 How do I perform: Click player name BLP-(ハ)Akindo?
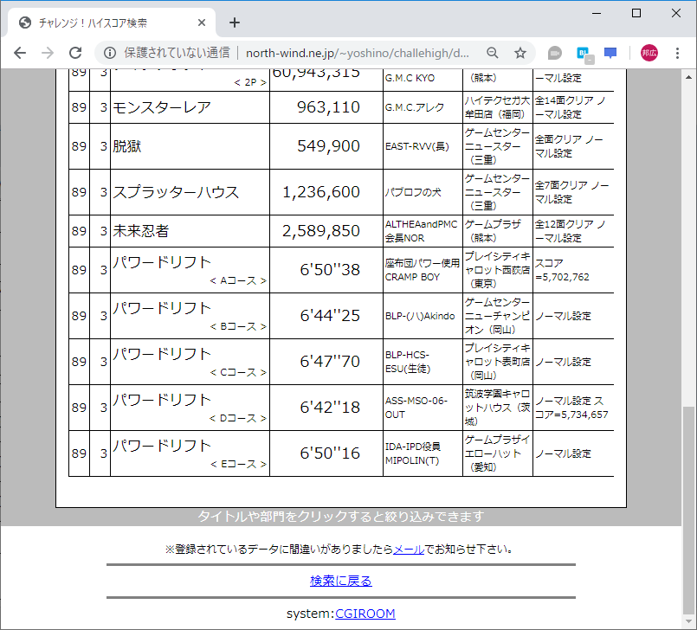pos(420,316)
